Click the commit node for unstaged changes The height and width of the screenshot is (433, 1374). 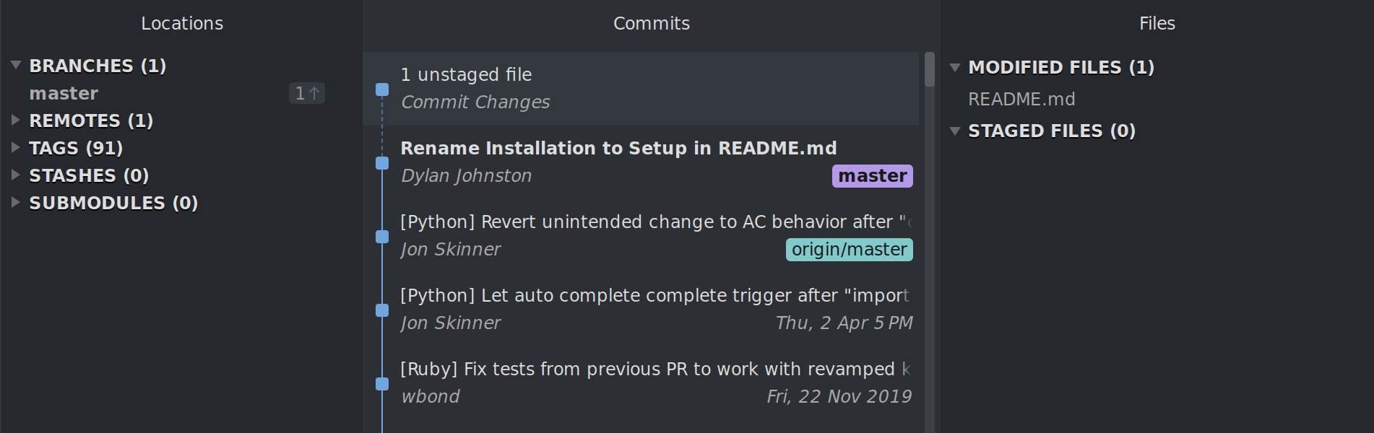point(382,89)
